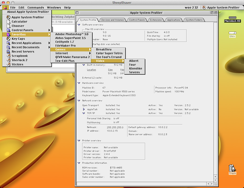
Task: Choose Albert from Videx submenu
Action: coord(135,61)
